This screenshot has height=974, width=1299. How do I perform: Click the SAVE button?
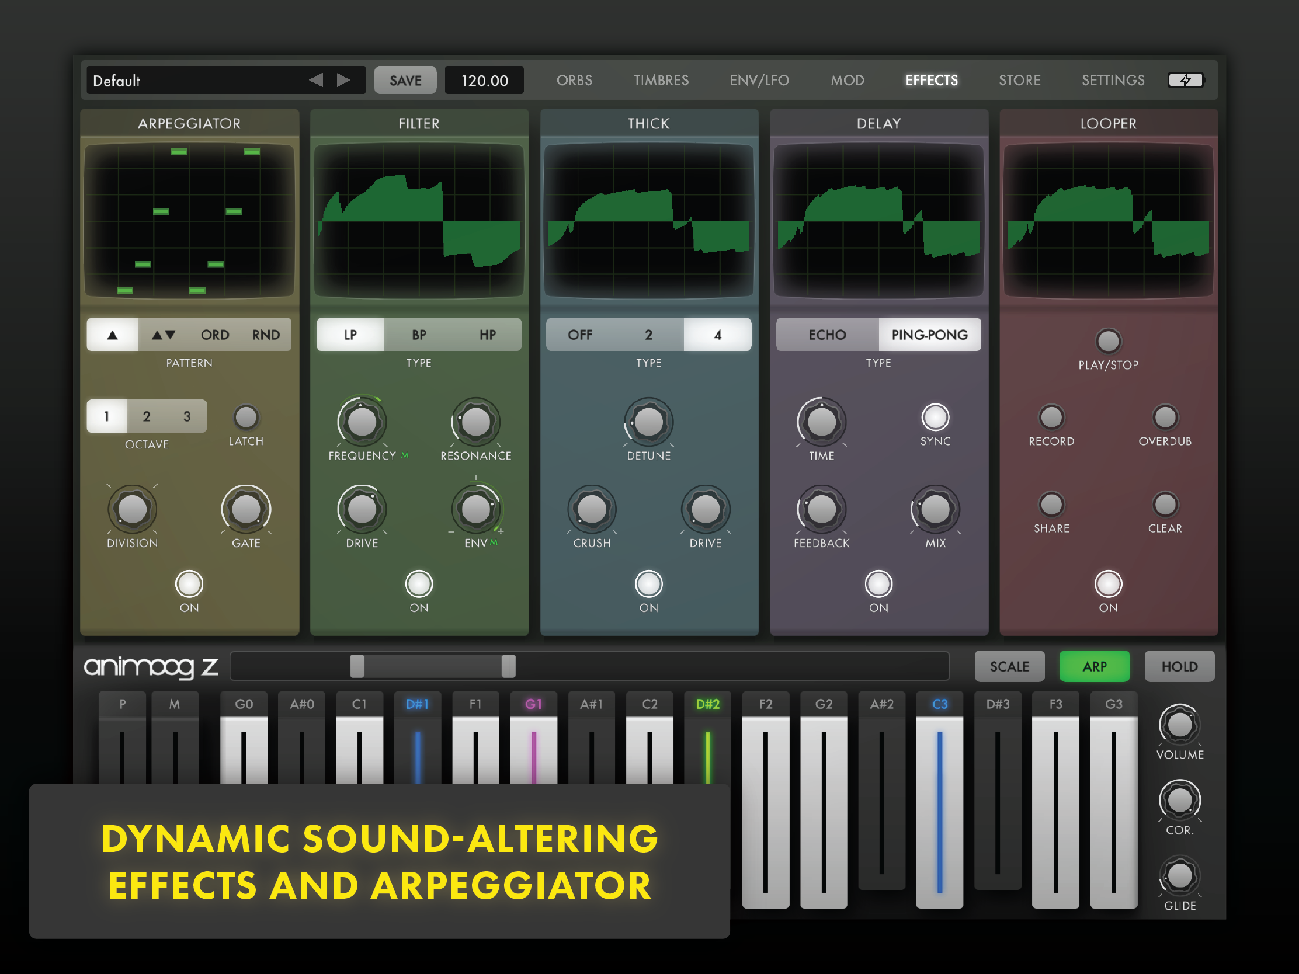coord(405,80)
